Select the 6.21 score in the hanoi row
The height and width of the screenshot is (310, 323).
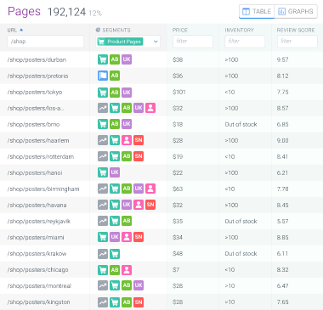282,172
